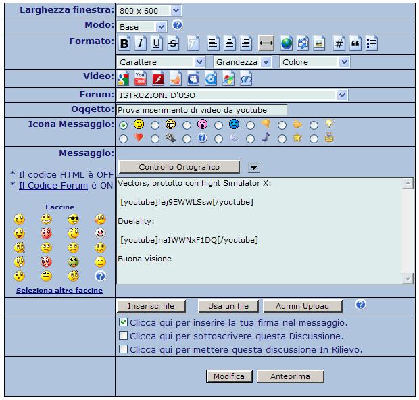Open the Forum ISTRUZIONI D'USO dropdown
The width and height of the screenshot is (419, 400).
[232, 95]
